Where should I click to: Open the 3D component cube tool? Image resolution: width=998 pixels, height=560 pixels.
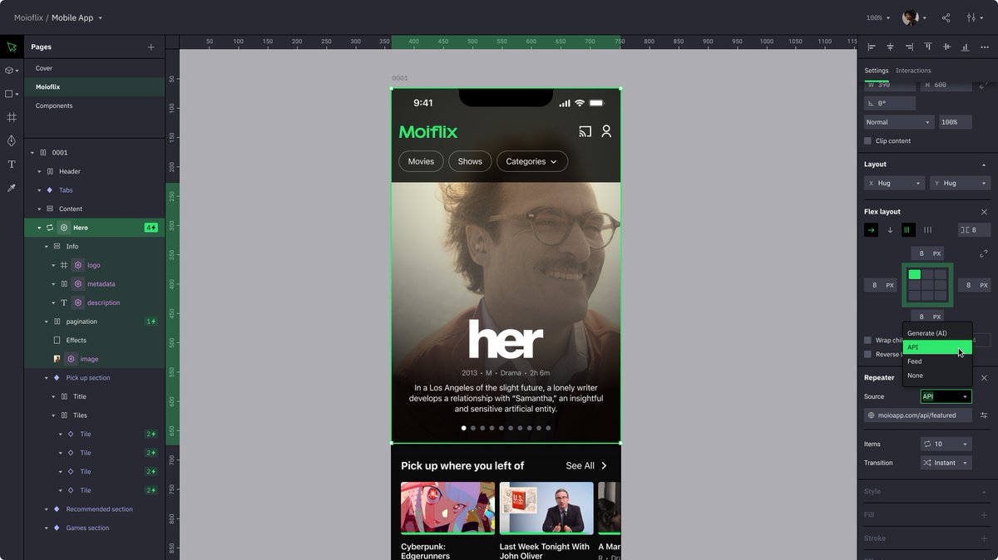pos(10,71)
